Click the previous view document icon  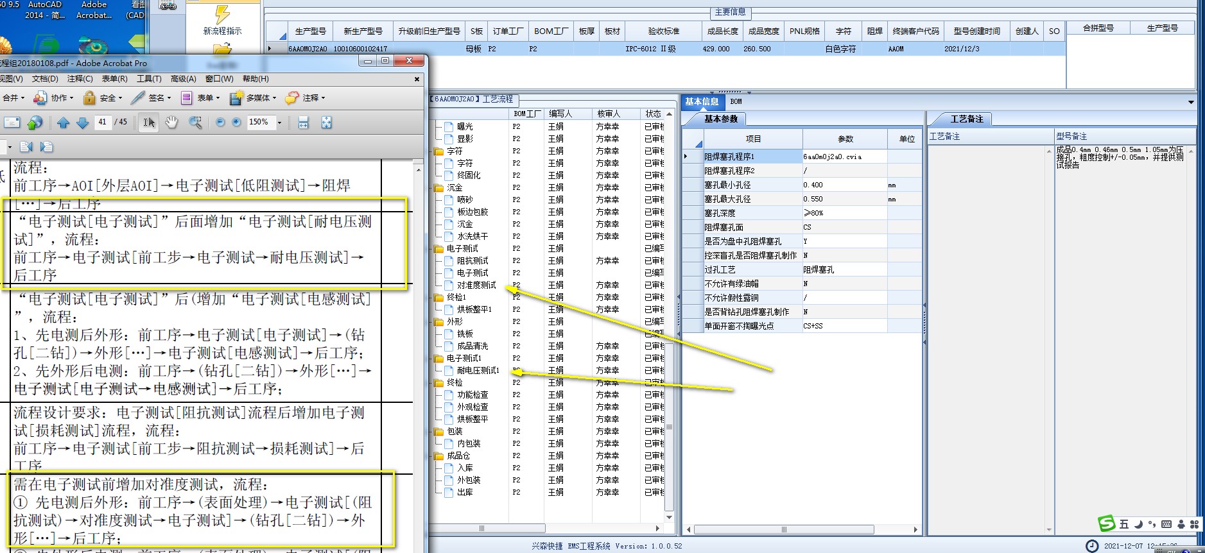tap(26, 147)
